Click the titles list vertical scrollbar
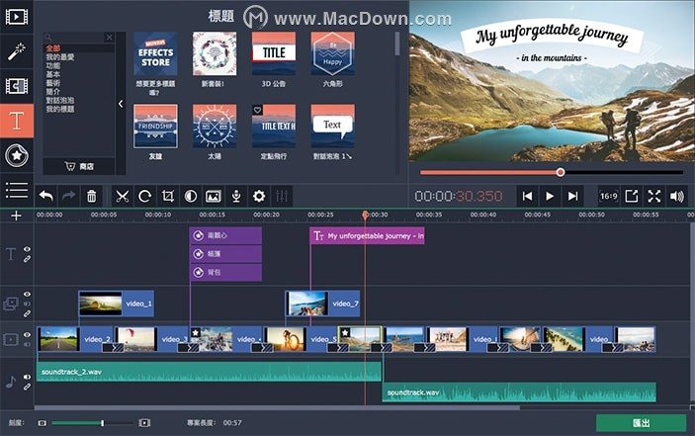 point(397,44)
